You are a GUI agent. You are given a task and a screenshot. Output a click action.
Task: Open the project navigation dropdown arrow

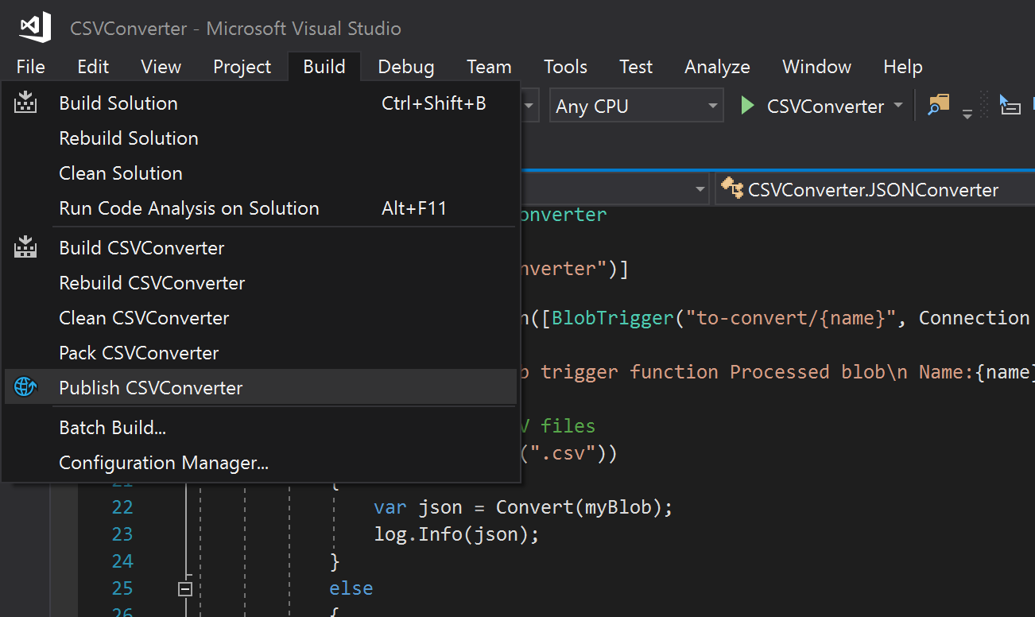tap(700, 190)
